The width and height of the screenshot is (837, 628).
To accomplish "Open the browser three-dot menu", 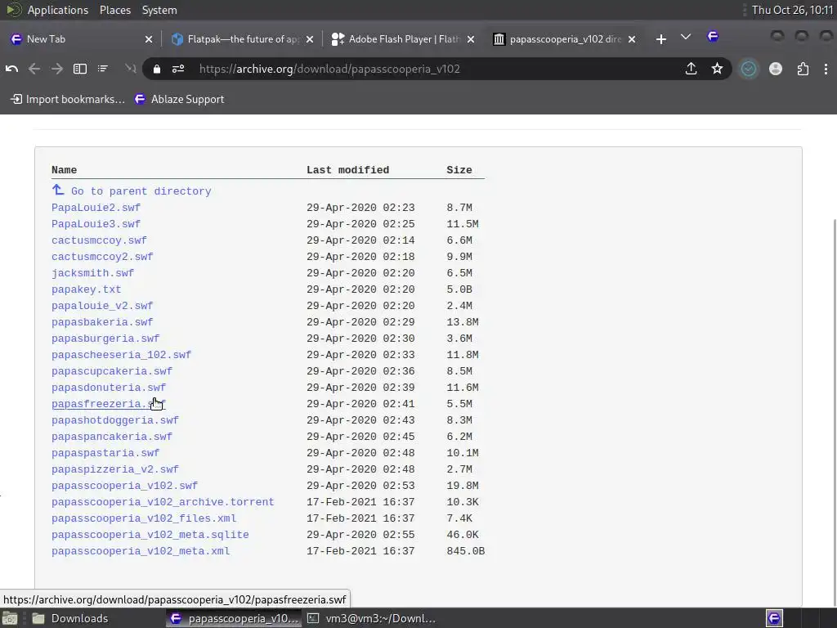I will [x=826, y=69].
